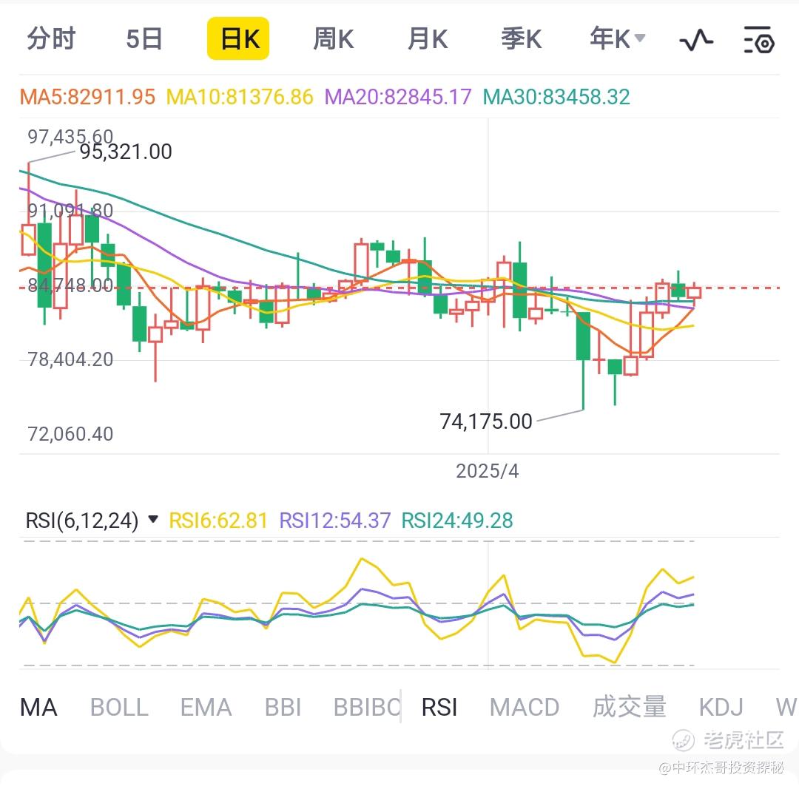The image size is (799, 786).
Task: Switch to the 季K quarterly chart tab
Action: coord(521,38)
